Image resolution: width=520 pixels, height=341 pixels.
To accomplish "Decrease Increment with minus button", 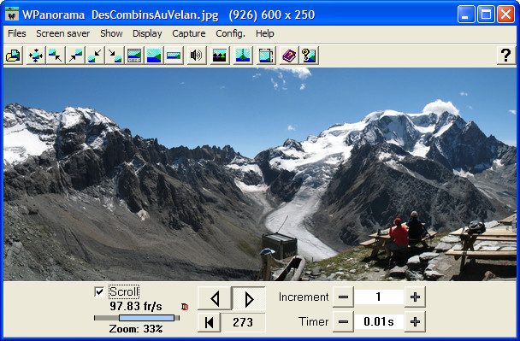I will click(x=343, y=297).
